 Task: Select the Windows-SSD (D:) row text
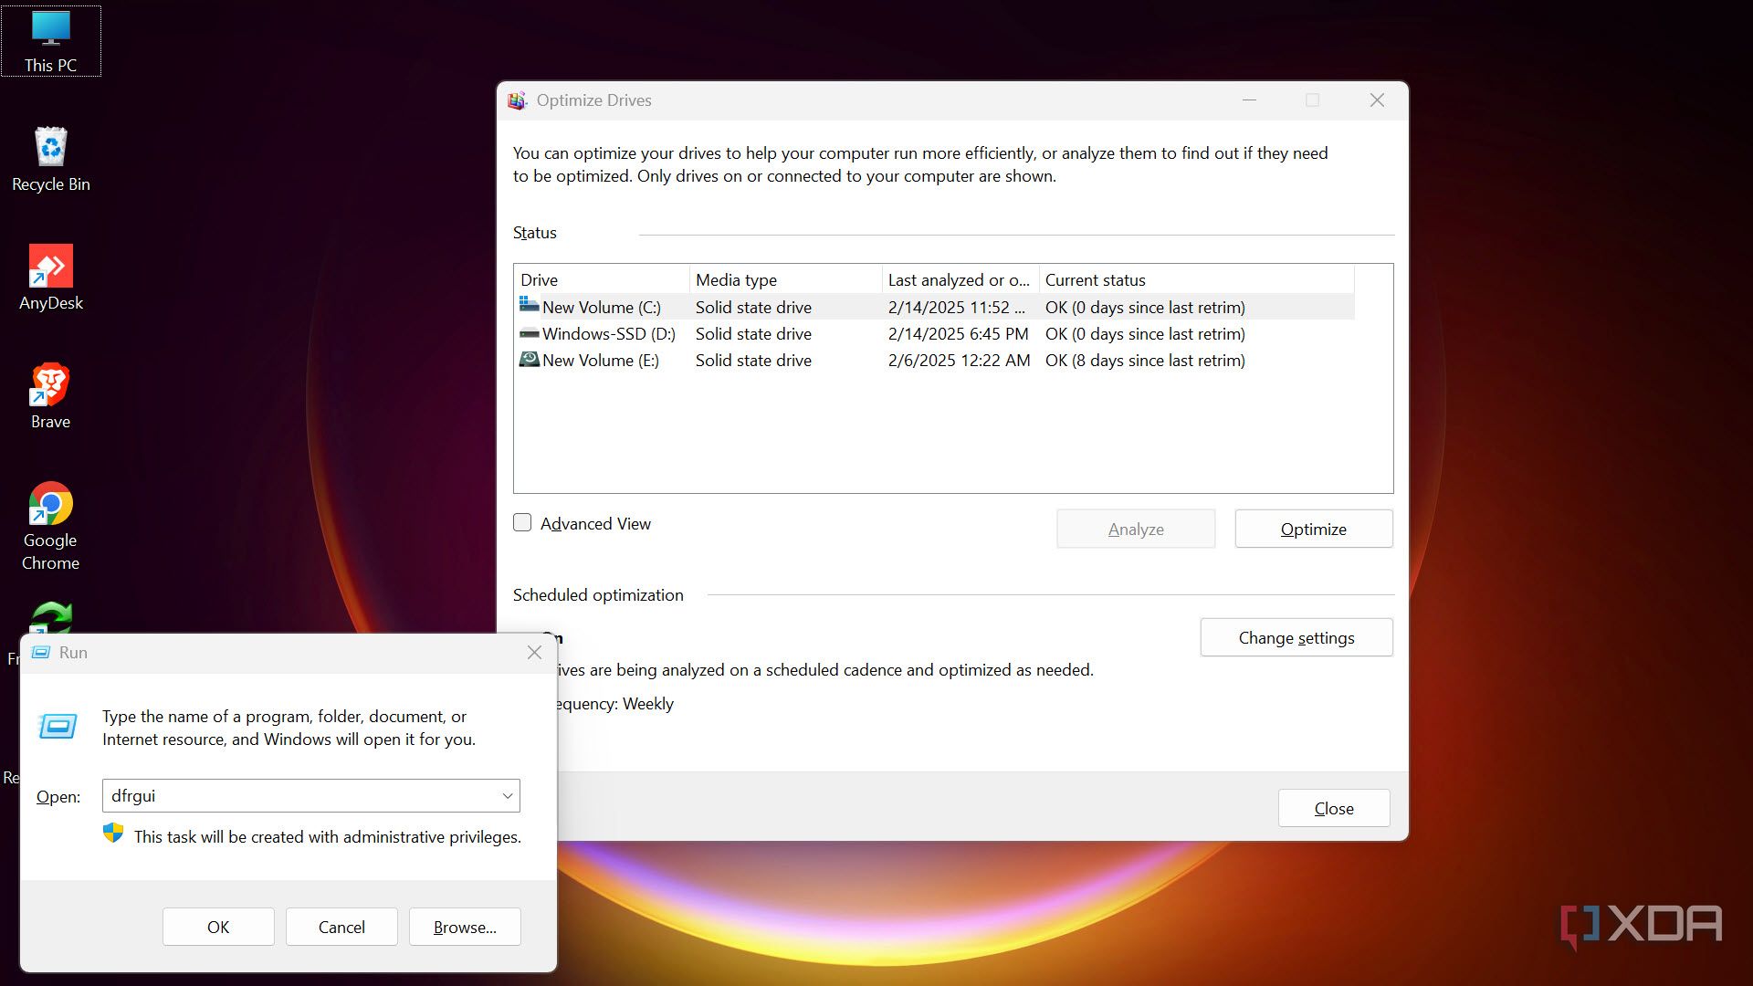point(609,333)
